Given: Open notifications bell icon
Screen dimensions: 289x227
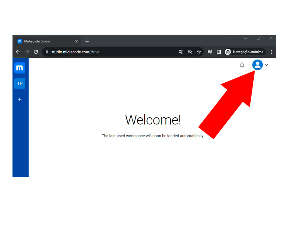Looking at the screenshot, I should (x=242, y=65).
